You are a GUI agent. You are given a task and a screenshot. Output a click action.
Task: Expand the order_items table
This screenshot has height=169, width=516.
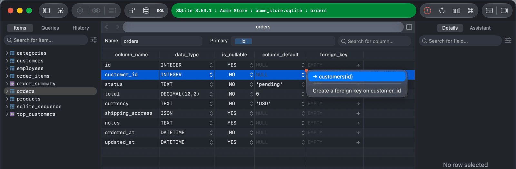coord(7,76)
